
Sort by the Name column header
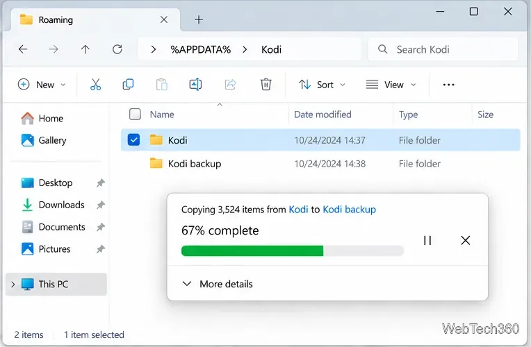162,115
